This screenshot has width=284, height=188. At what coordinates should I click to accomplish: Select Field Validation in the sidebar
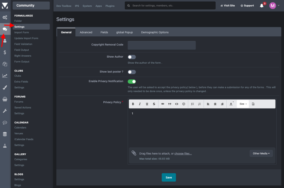[23, 44]
